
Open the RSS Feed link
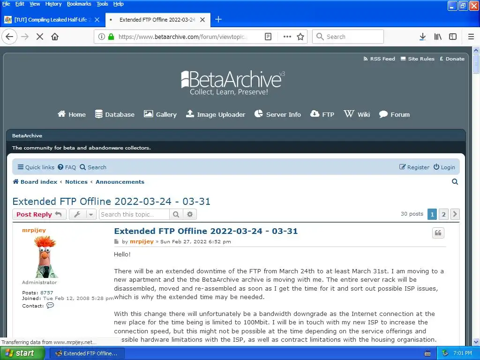tap(379, 59)
